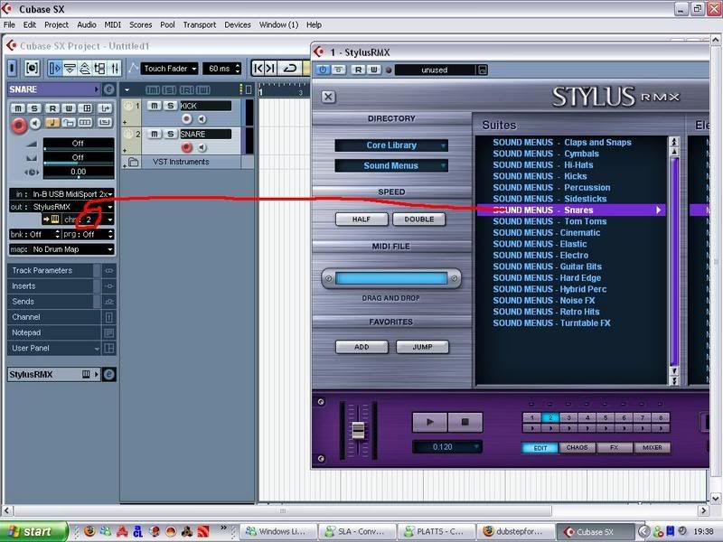Click the X close icon inside Stylus RMX browser

click(x=328, y=97)
